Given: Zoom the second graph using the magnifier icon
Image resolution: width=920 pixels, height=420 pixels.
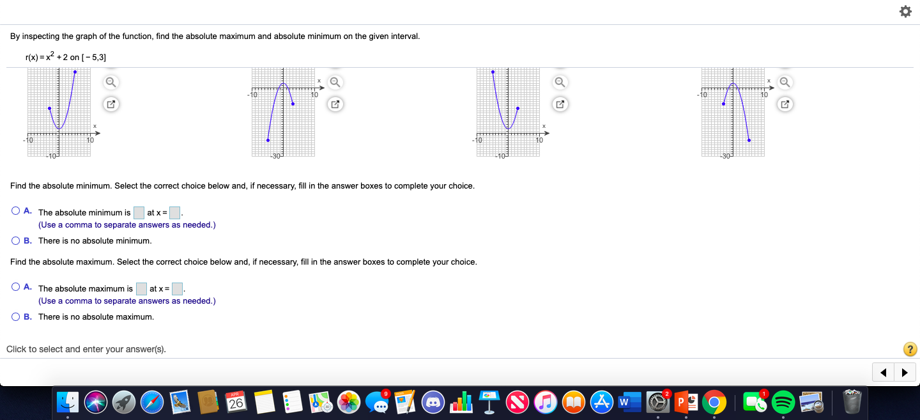Looking at the screenshot, I should (335, 82).
